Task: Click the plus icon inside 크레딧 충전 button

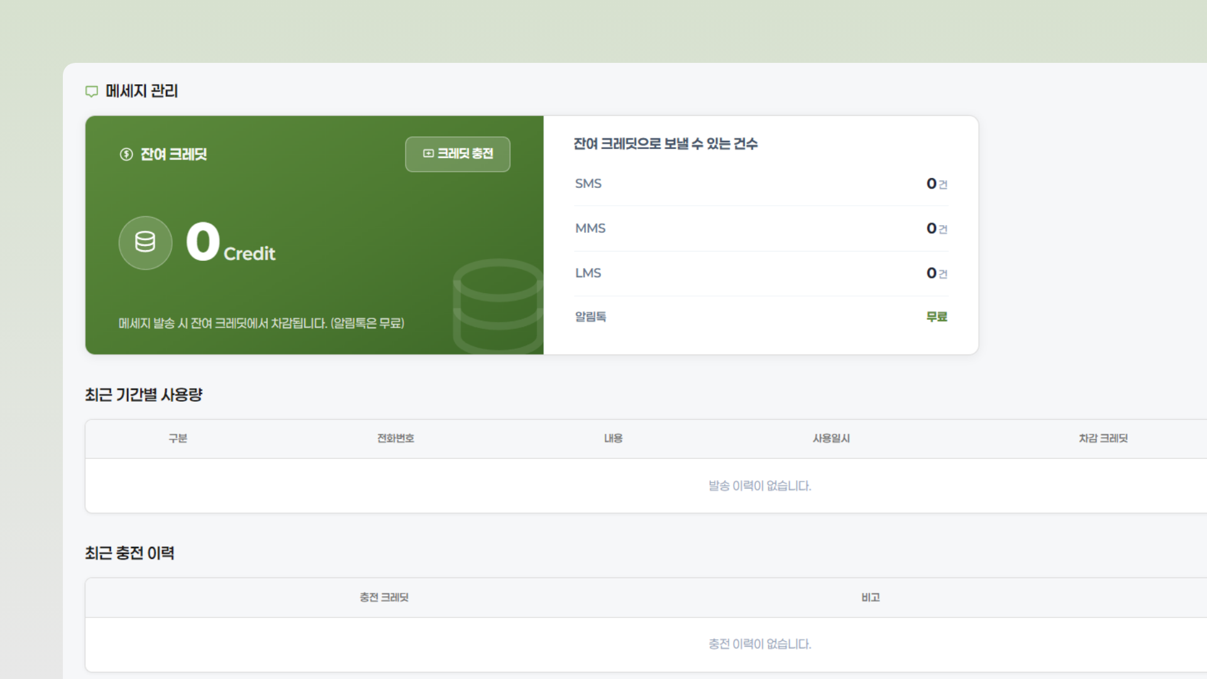Action: 428,153
